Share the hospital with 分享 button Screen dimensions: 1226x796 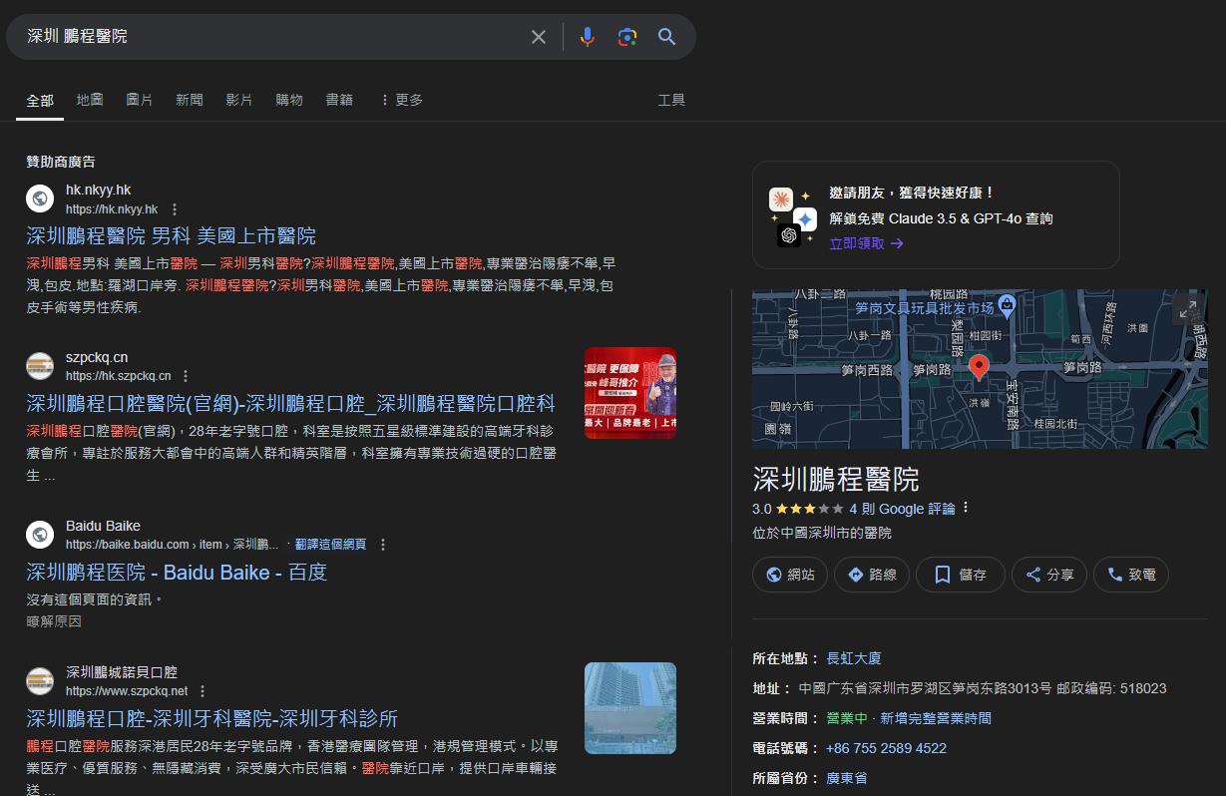[x=1049, y=575]
